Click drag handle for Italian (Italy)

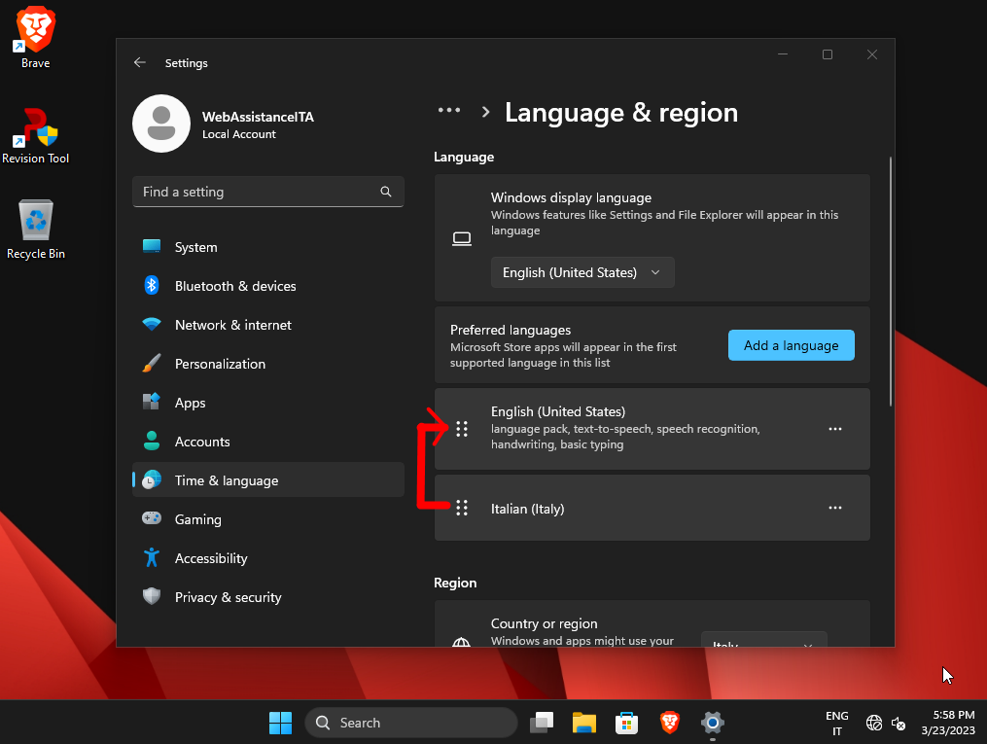[462, 508]
